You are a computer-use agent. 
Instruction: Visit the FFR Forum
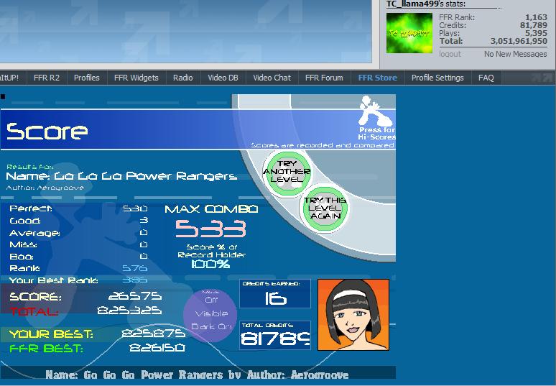(324, 78)
